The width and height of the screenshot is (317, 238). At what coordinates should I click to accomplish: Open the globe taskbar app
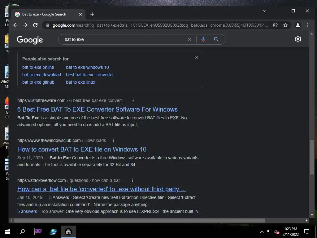[53, 232]
